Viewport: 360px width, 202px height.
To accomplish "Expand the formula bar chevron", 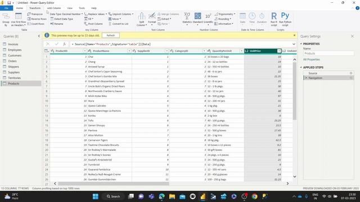I will 294,44.
